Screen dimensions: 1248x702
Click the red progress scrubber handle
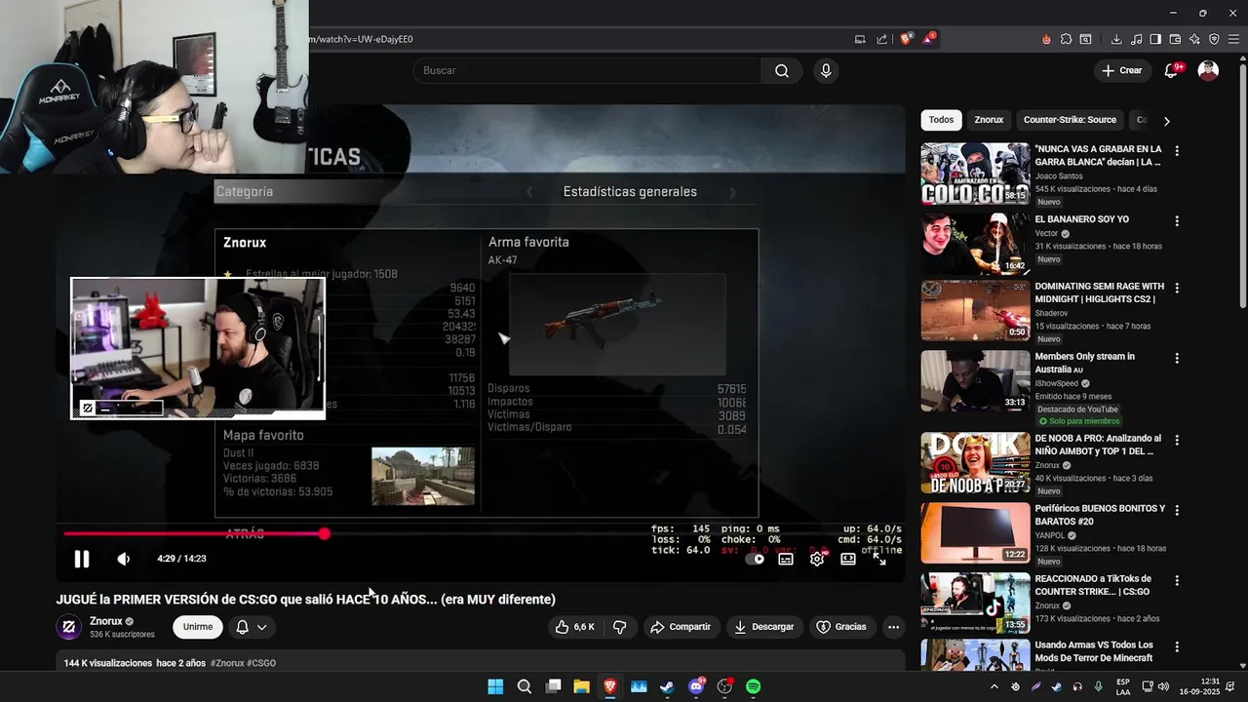point(324,533)
